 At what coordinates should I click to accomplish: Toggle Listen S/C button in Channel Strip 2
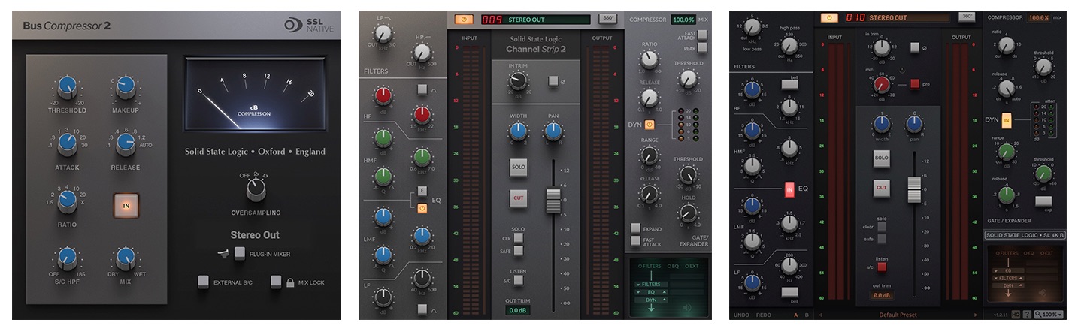pos(518,281)
